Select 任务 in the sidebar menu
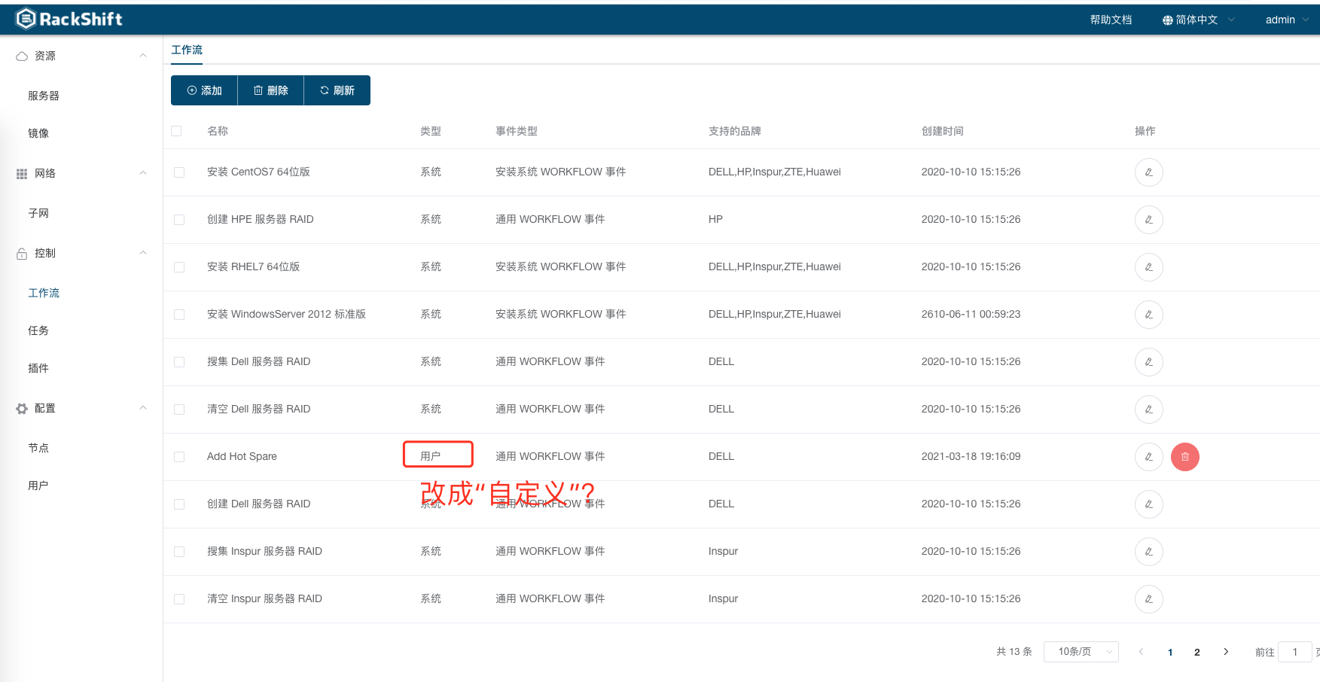The height and width of the screenshot is (682, 1320). [38, 330]
